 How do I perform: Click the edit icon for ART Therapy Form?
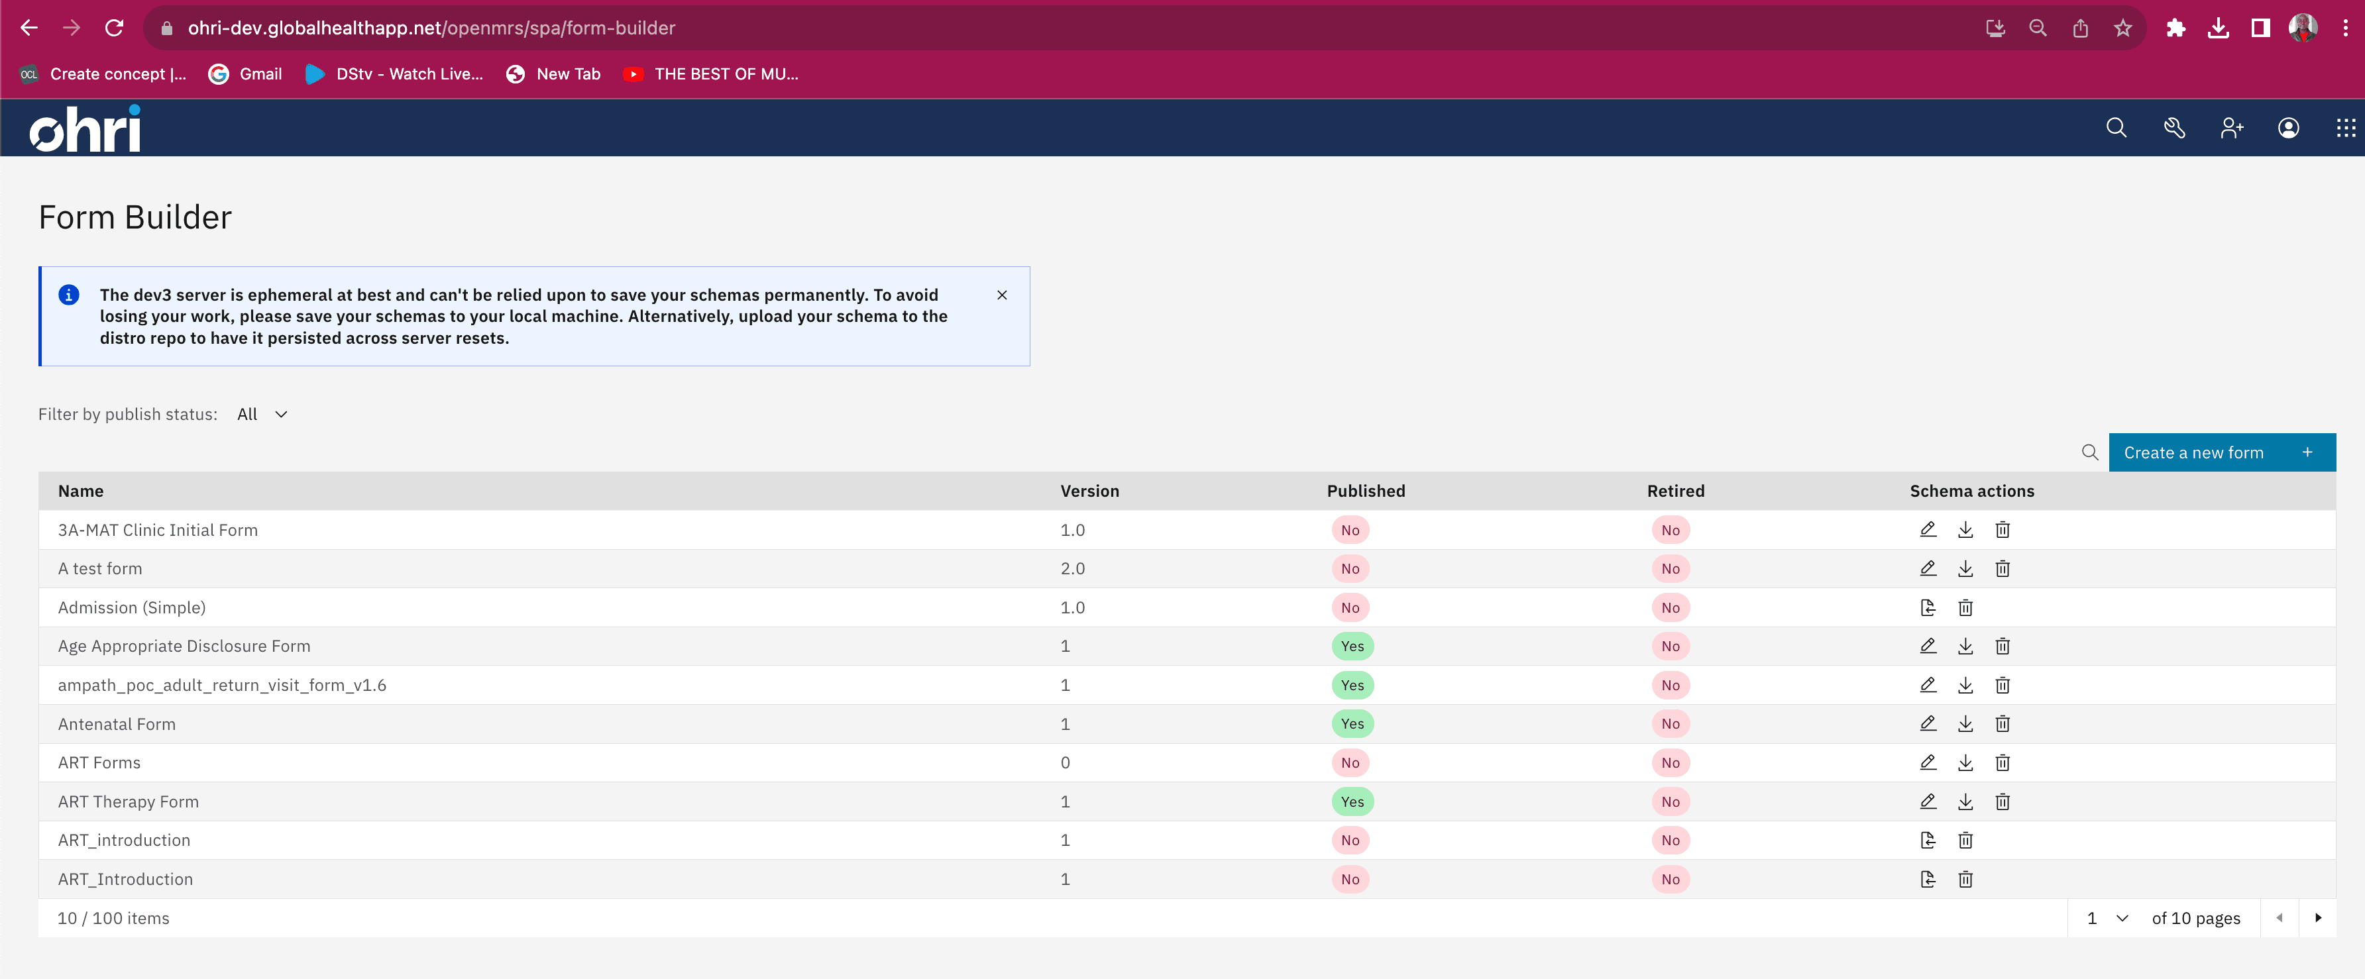1926,801
